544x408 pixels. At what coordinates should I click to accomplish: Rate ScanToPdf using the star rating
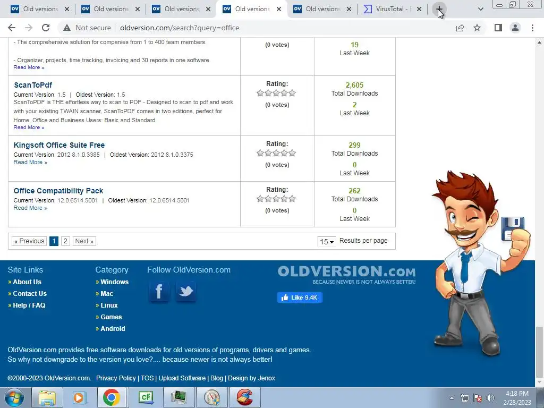coord(276,93)
